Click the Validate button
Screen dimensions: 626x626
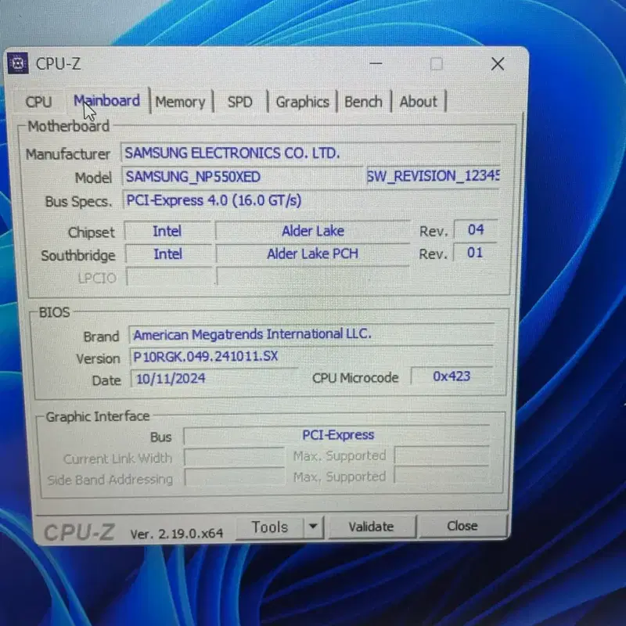point(371,527)
